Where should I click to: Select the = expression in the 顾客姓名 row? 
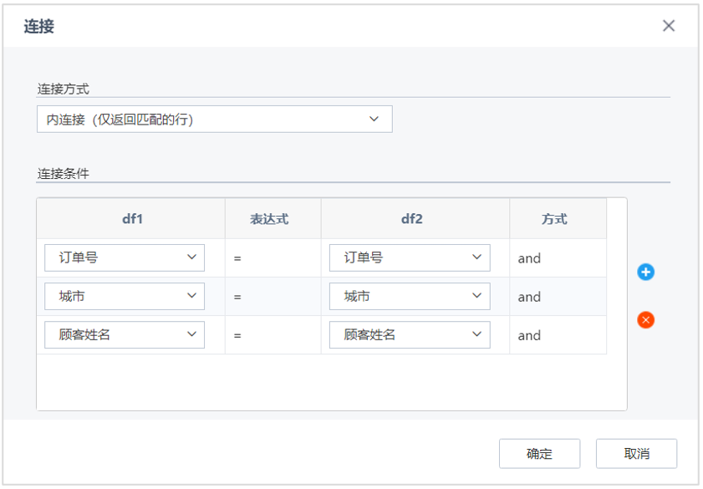237,336
